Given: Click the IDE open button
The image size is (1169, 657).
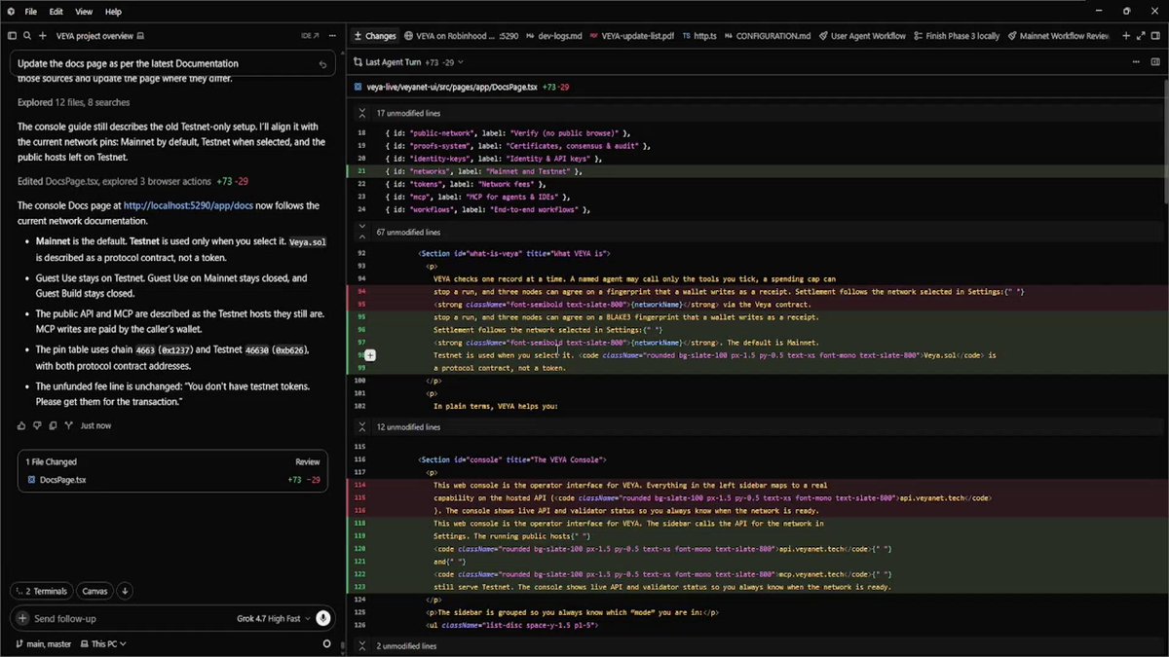Looking at the screenshot, I should [310, 36].
